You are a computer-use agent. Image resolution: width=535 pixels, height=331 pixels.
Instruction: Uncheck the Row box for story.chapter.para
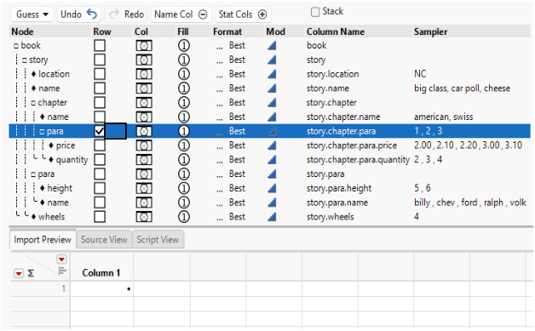coord(100,131)
